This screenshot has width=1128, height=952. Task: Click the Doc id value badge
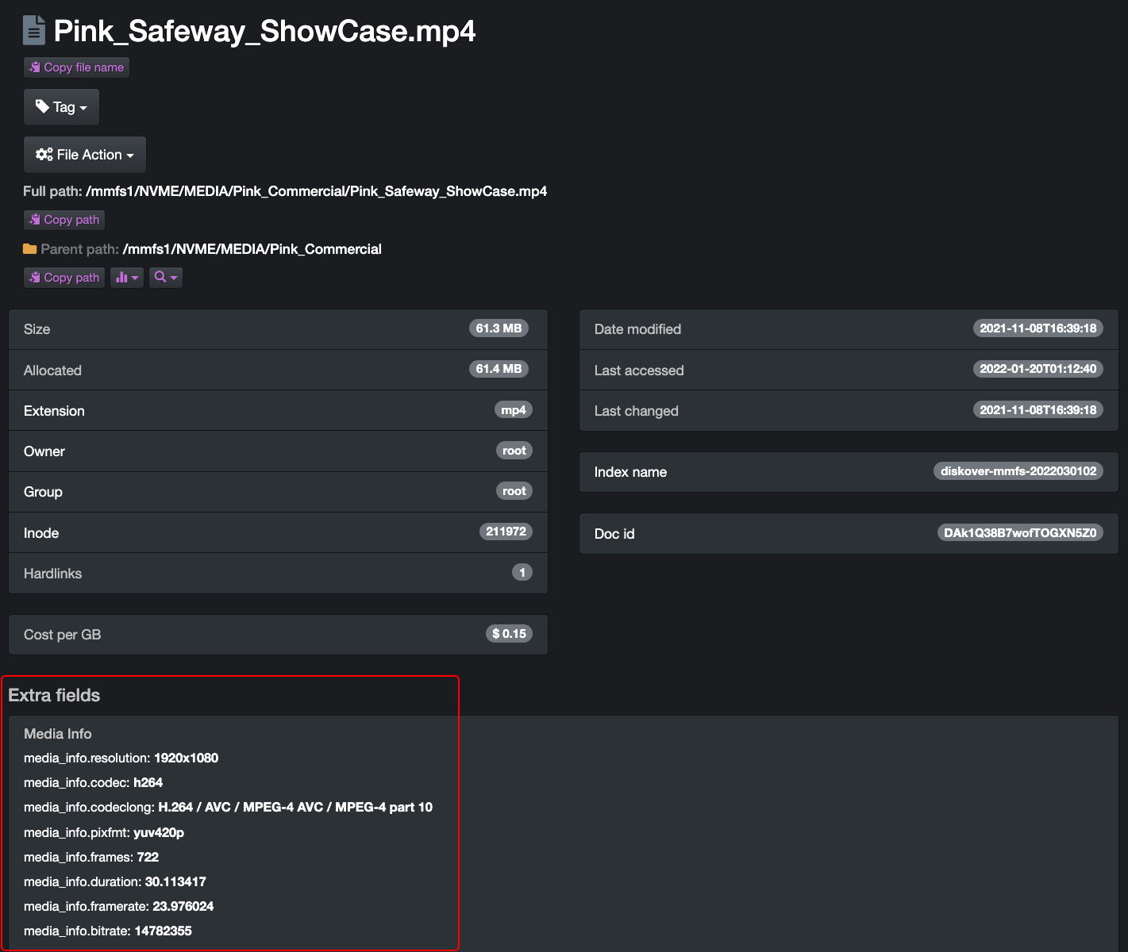1019,533
